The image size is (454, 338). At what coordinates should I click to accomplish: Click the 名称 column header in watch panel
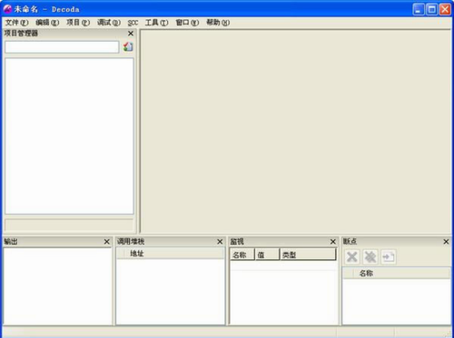point(242,255)
